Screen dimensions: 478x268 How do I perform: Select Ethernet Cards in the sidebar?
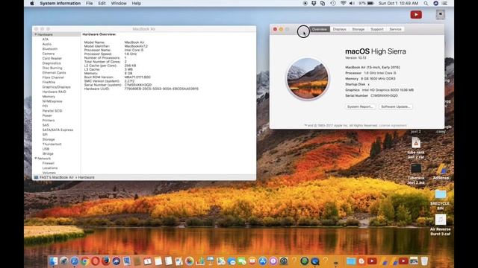[x=54, y=73]
